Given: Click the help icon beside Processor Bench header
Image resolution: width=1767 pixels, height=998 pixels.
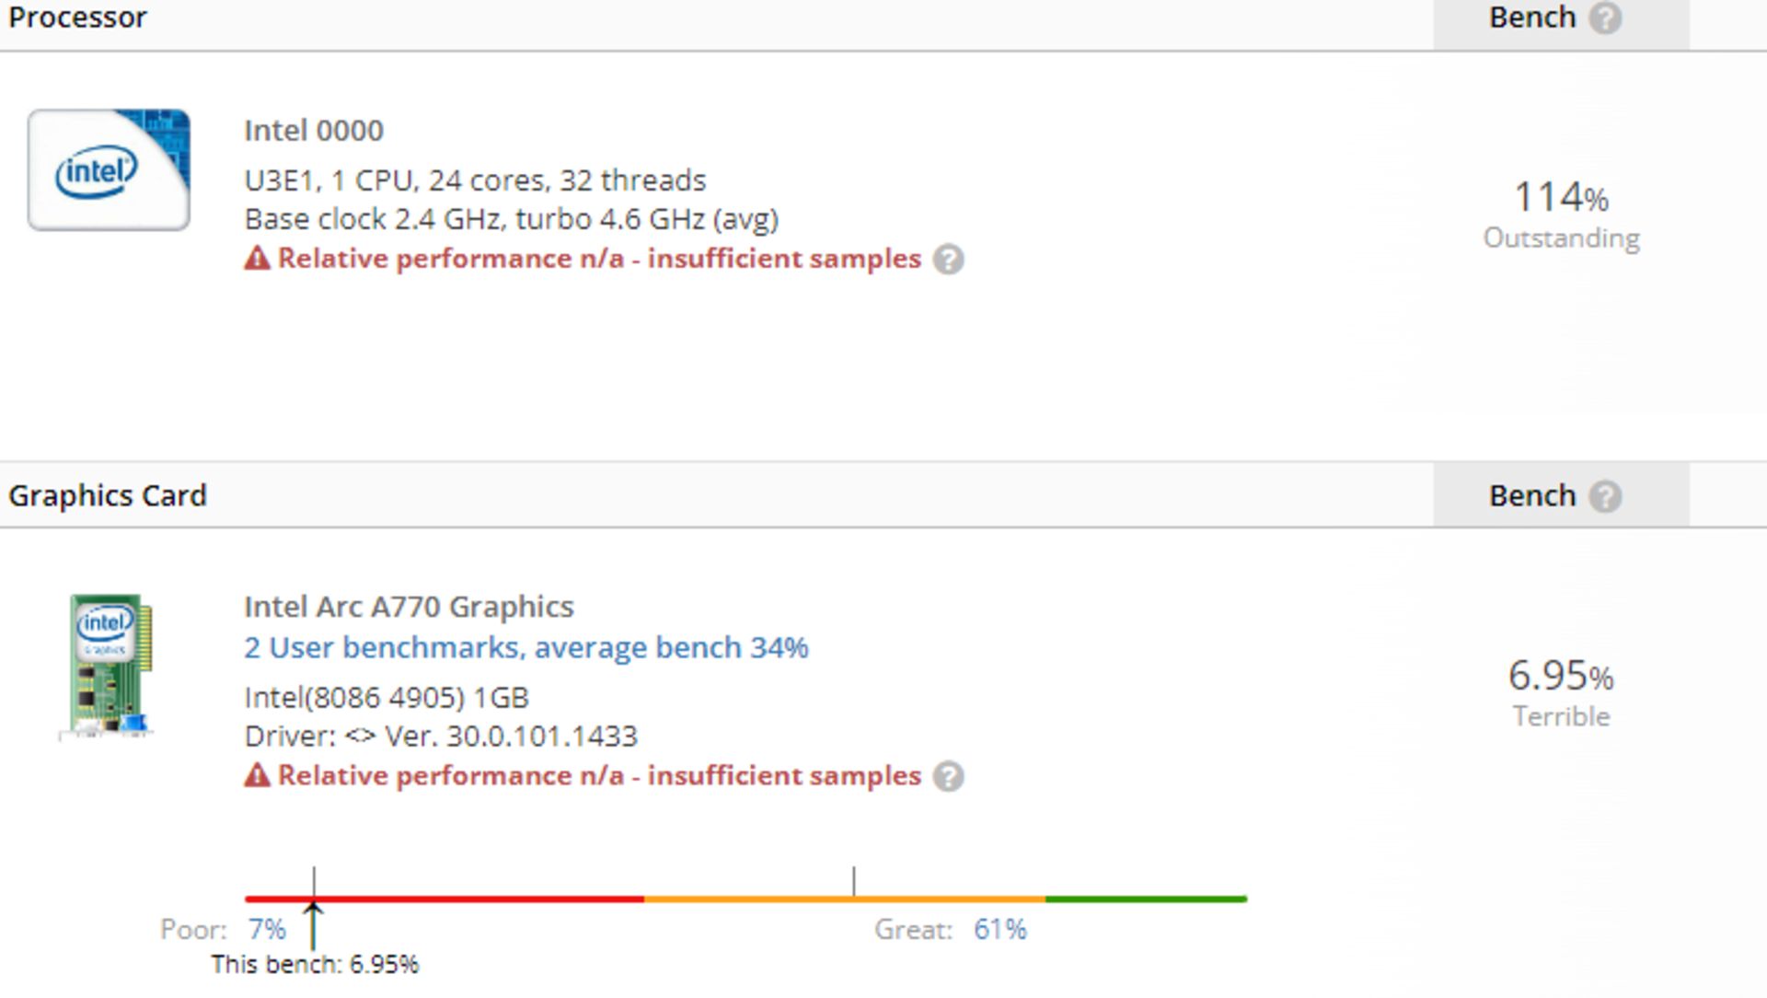Looking at the screenshot, I should tap(1606, 17).
